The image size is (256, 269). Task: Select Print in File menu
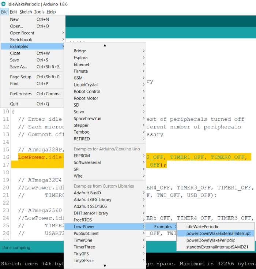coord(33,83)
